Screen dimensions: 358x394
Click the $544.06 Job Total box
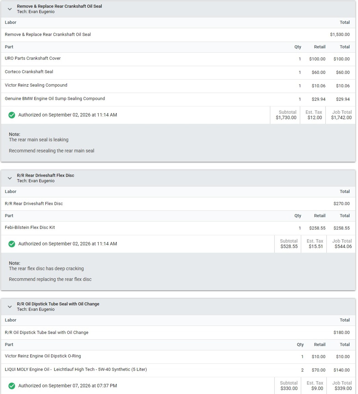point(341,244)
